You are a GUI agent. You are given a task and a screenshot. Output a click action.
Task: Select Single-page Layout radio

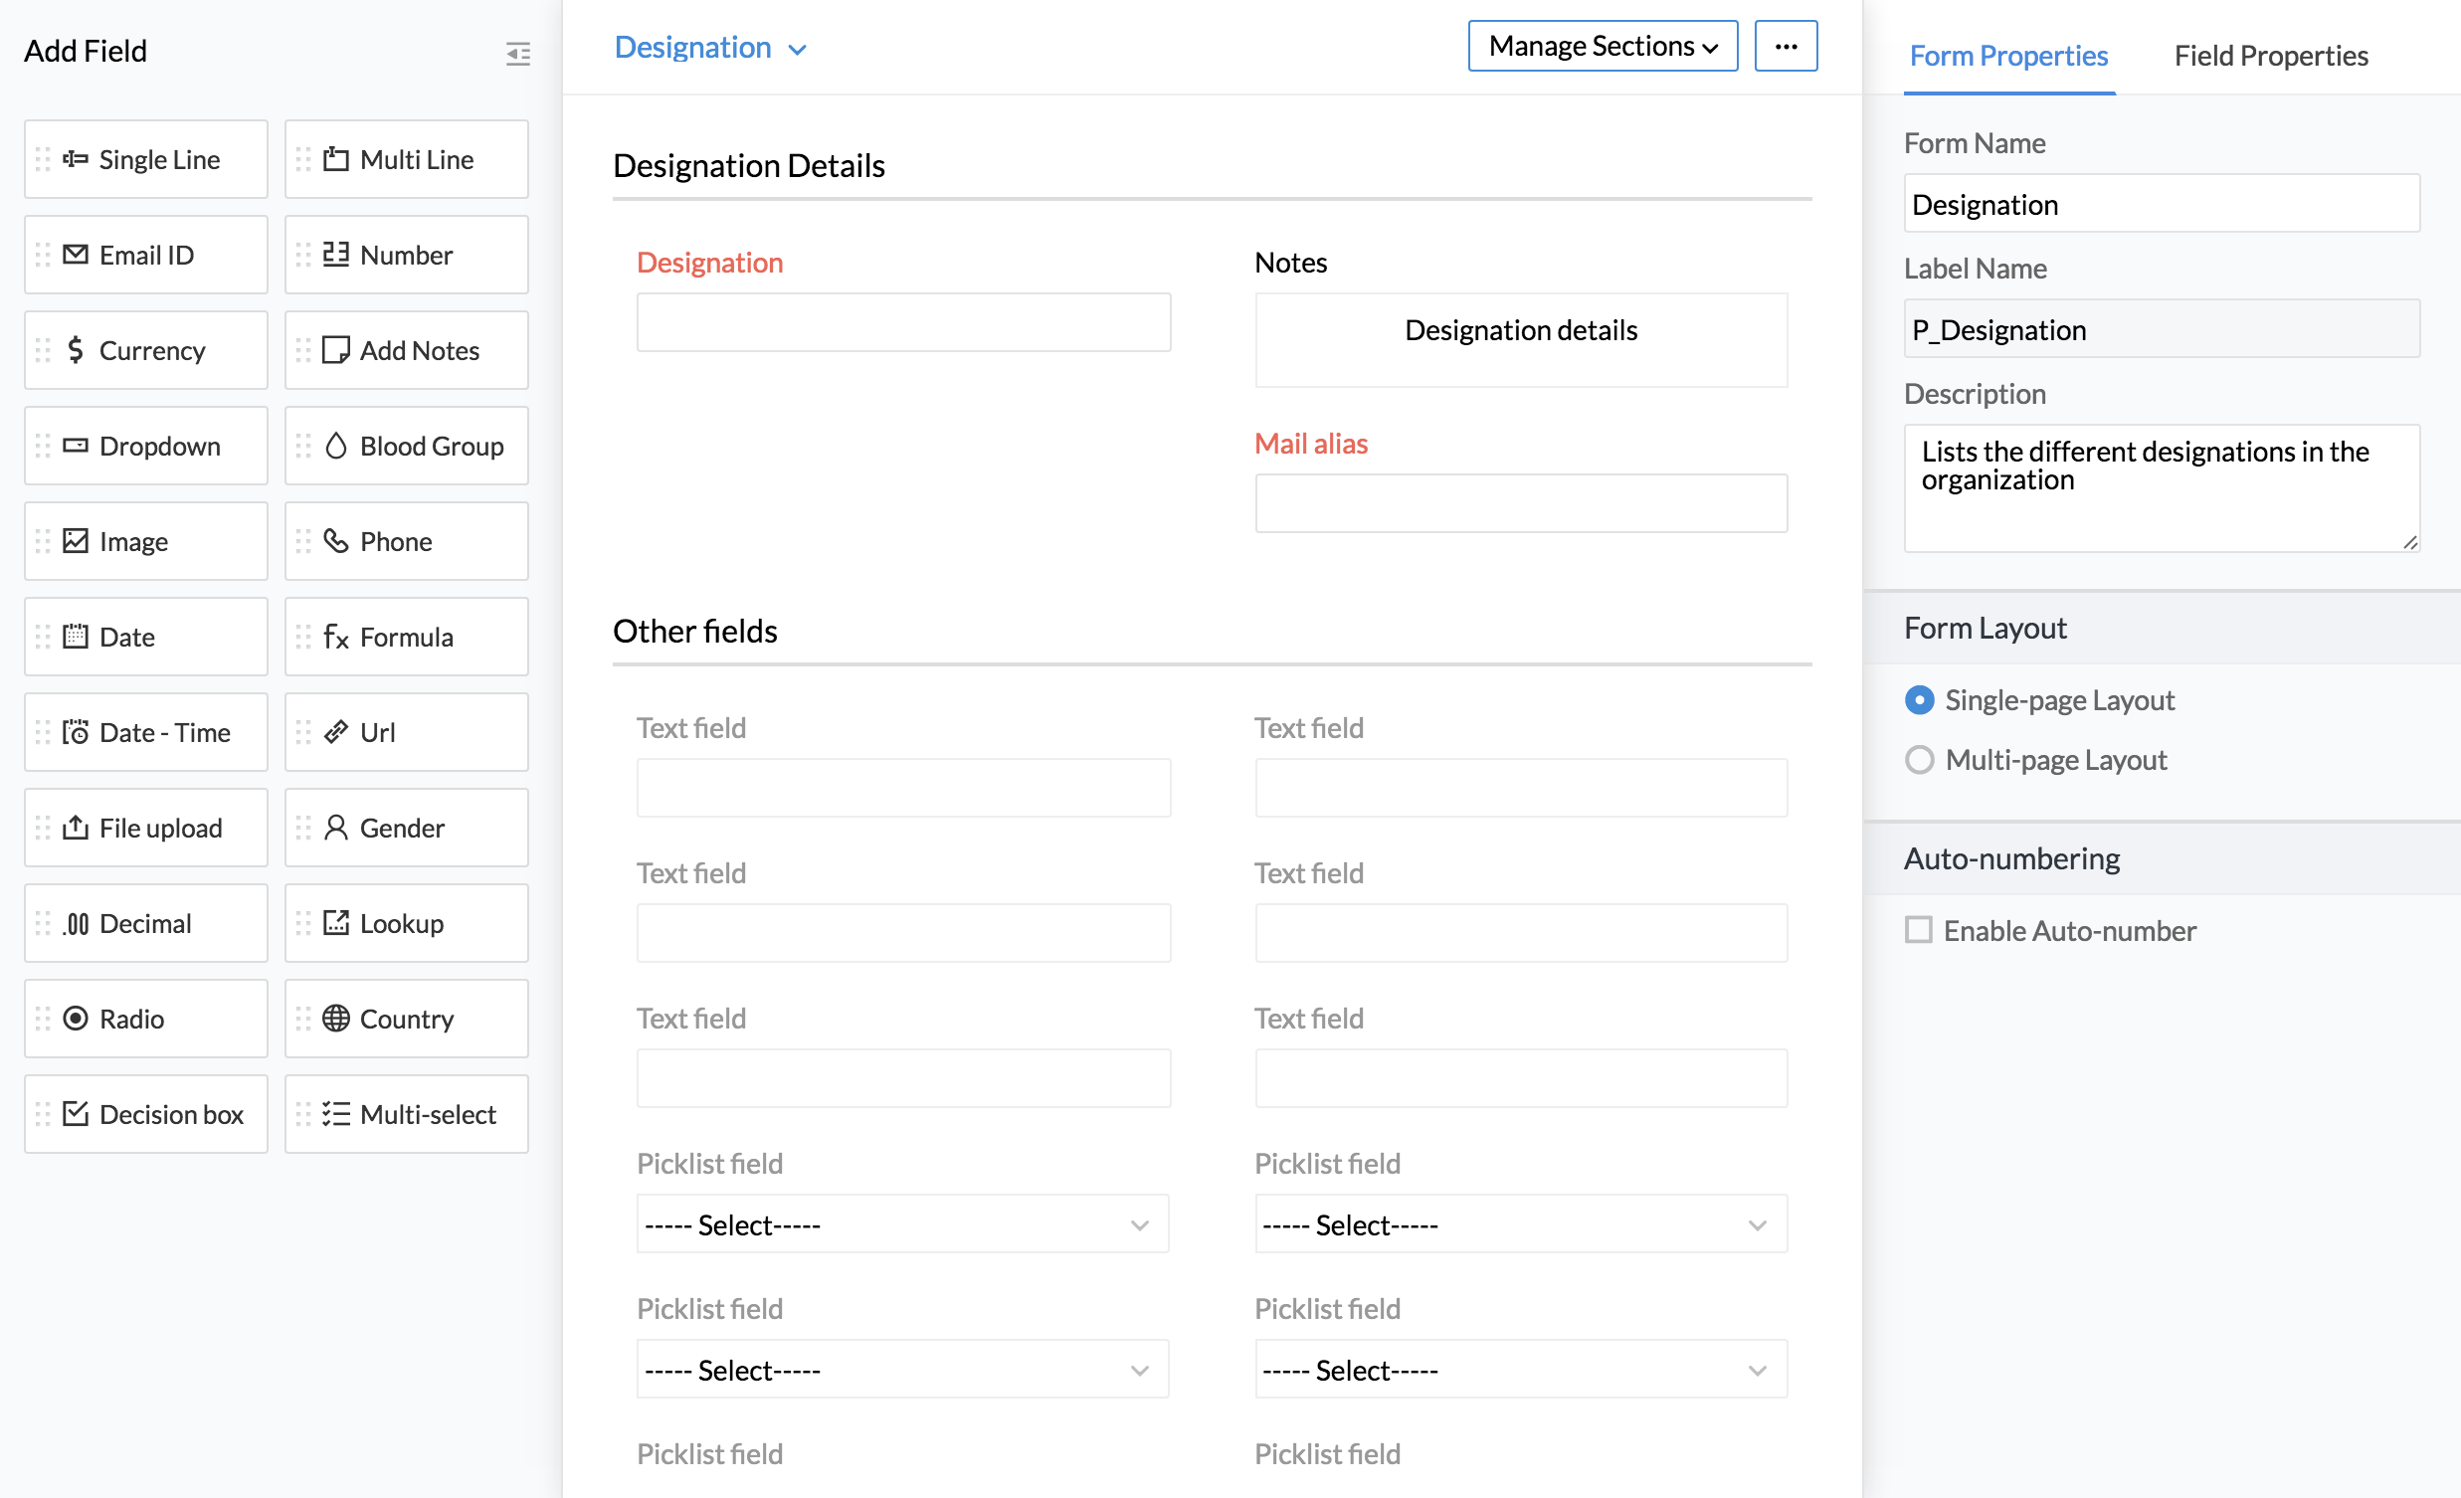pyautogui.click(x=1919, y=700)
